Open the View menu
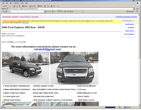 [x=11, y=3]
